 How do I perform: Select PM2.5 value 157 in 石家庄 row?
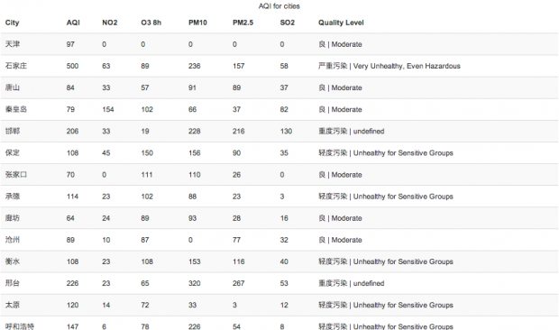click(239, 66)
